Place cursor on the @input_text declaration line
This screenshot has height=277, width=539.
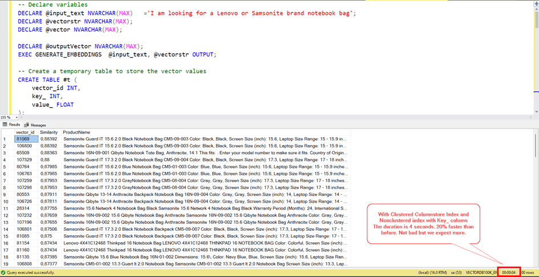[171, 13]
